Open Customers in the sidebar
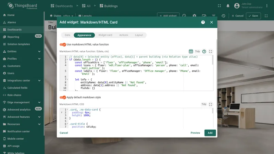274x154 pixels. pyautogui.click(x=22, y=66)
